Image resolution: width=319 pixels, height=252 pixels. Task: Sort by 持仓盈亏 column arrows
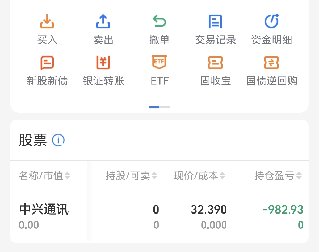(299, 176)
